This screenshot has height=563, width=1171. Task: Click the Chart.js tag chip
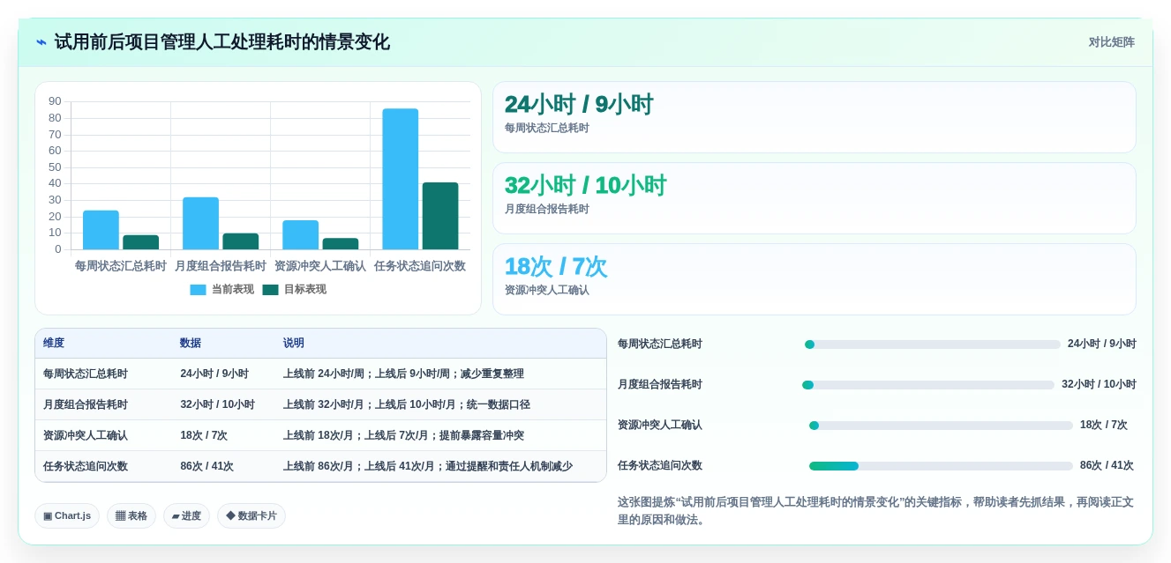(x=67, y=515)
